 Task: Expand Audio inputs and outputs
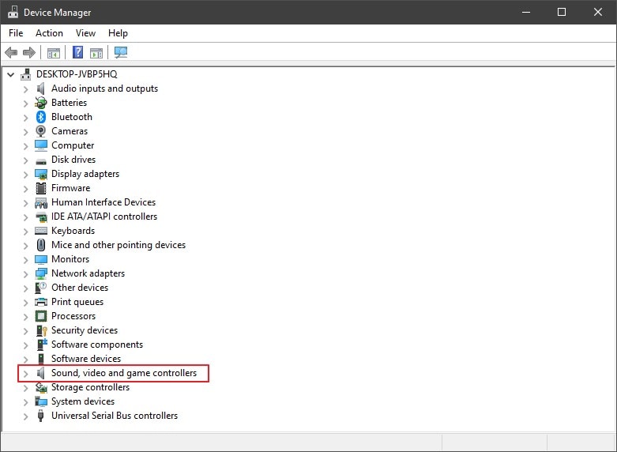click(x=25, y=89)
